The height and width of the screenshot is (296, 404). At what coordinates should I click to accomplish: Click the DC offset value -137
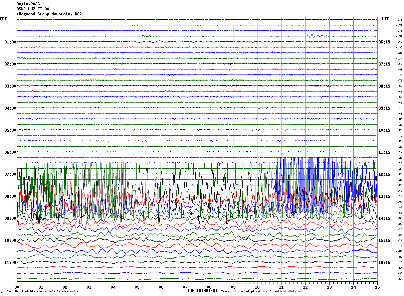point(399,47)
